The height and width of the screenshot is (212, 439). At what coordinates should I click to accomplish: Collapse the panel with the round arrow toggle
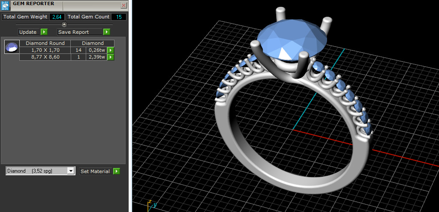coord(64,24)
